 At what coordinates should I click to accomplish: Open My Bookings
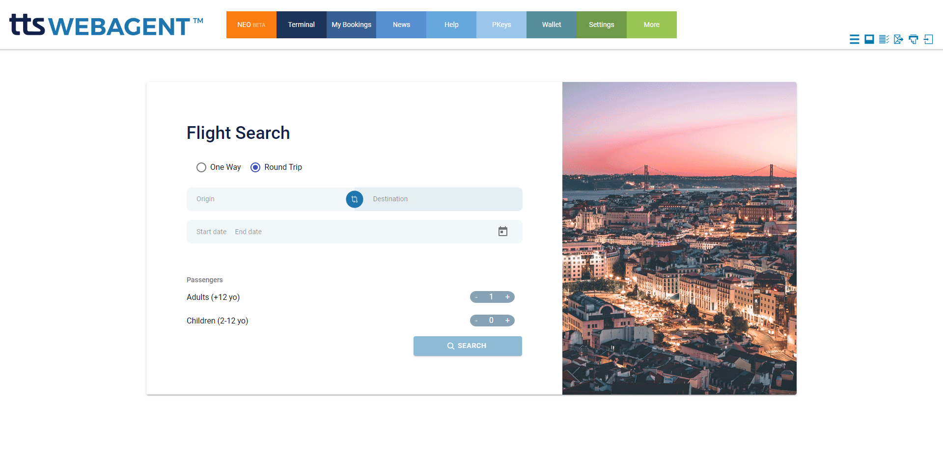coord(351,25)
